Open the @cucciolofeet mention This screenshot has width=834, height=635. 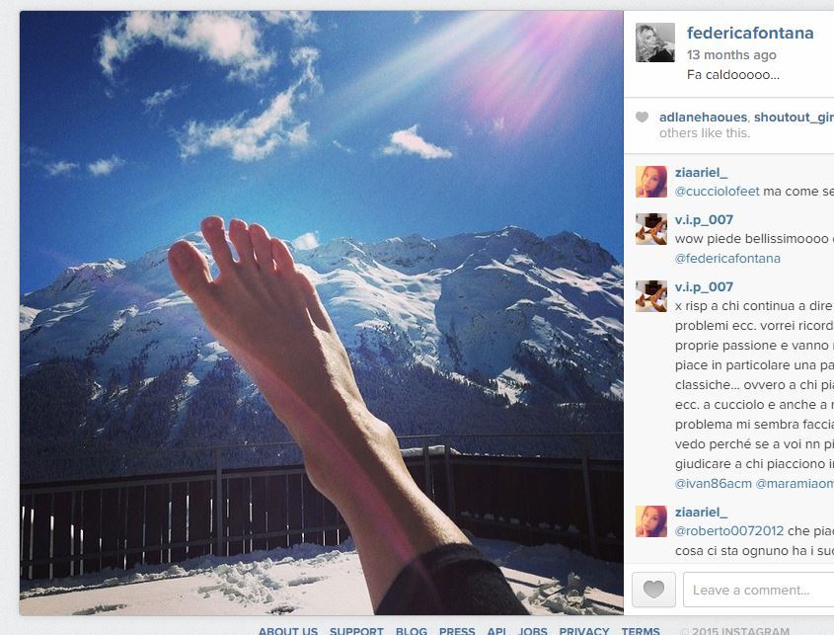coord(717,191)
